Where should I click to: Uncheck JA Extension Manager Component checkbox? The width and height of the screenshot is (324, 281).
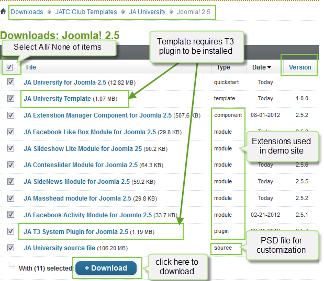pyautogui.click(x=11, y=115)
